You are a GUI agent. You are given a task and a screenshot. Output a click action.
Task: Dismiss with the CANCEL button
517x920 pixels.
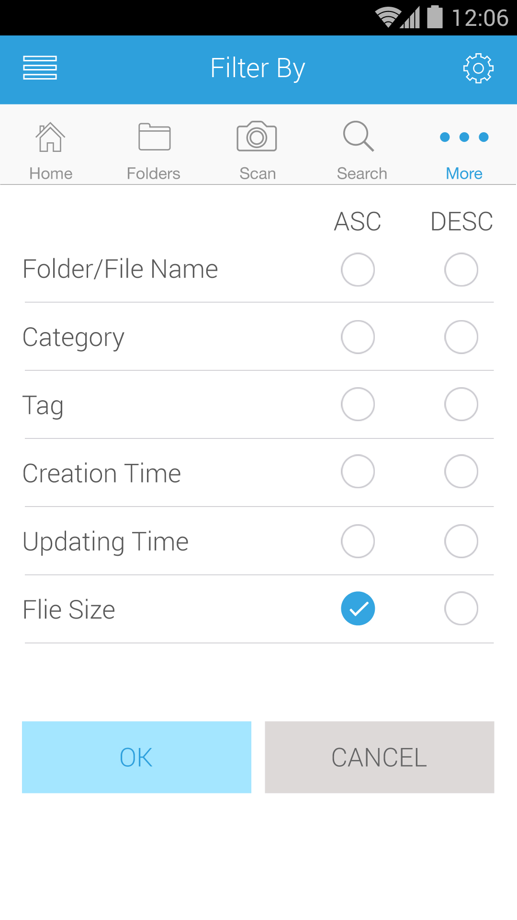tap(380, 757)
